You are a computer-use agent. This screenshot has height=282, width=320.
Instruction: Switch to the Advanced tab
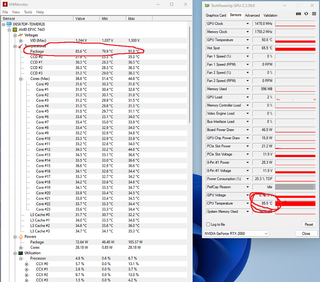tap(252, 15)
